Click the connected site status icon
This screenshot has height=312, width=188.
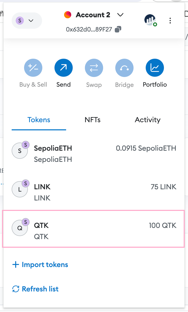[x=150, y=20]
